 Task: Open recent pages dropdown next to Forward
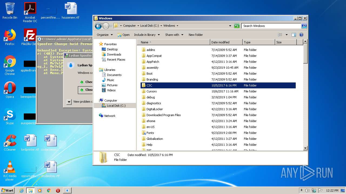pyautogui.click(x=111, y=26)
